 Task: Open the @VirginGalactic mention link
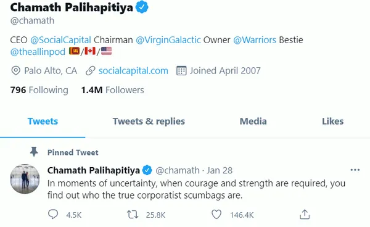click(168, 40)
